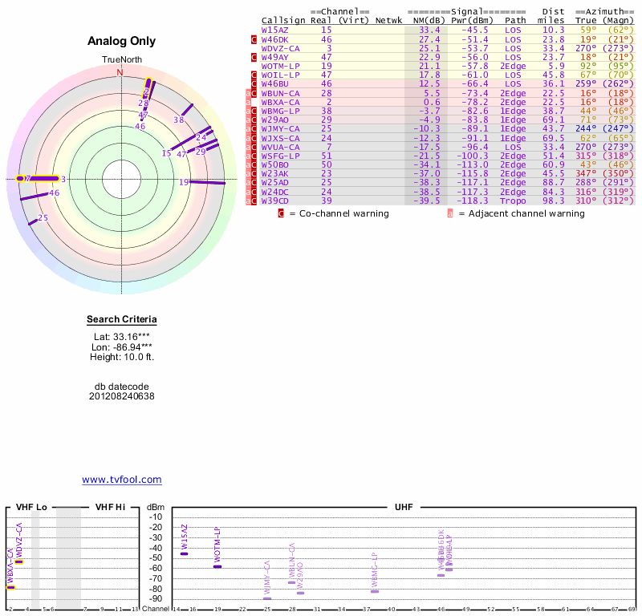This screenshot has width=642, height=616.
Task: Click the Search Criteria heading
Action: coord(122,320)
